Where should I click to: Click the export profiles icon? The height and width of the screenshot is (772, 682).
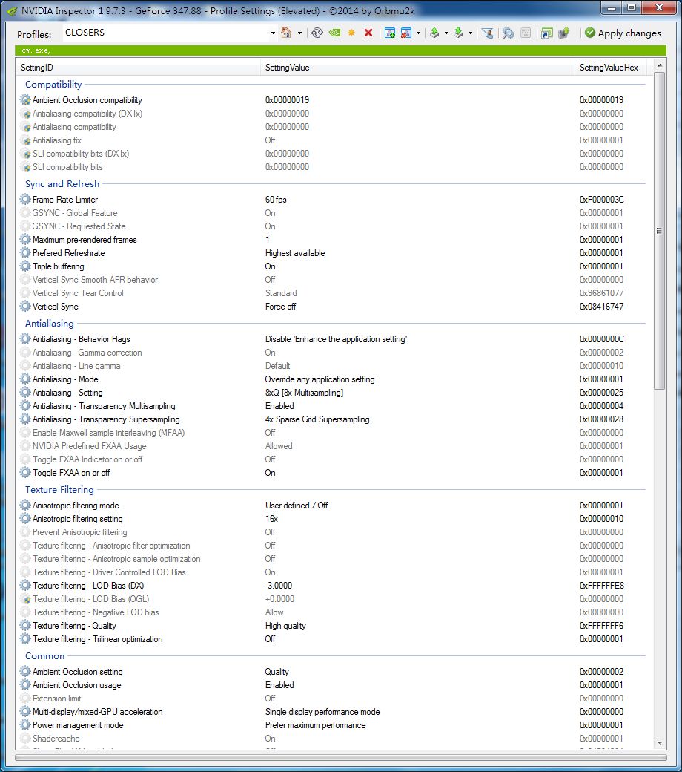coord(434,33)
